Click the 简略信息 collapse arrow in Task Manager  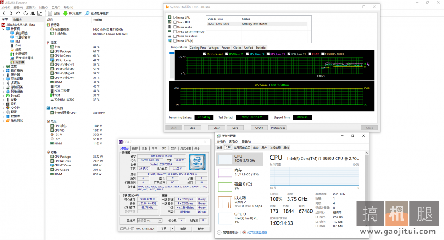[x=219, y=232]
